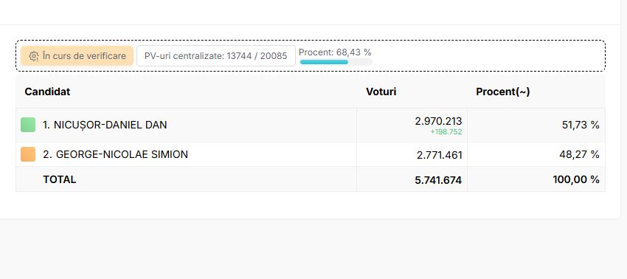Screen dimensions: 627x279
Task: Click the green swatch for Nicușor-Daniel Dan
Action: point(28,125)
